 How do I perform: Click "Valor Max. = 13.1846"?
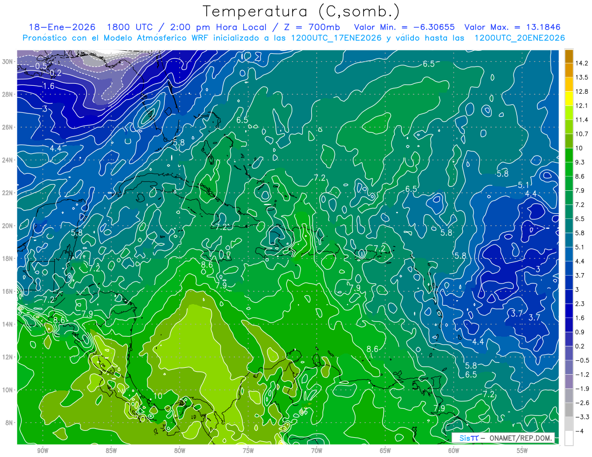[513, 27]
